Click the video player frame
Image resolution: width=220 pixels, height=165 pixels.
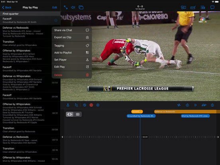(140, 56)
